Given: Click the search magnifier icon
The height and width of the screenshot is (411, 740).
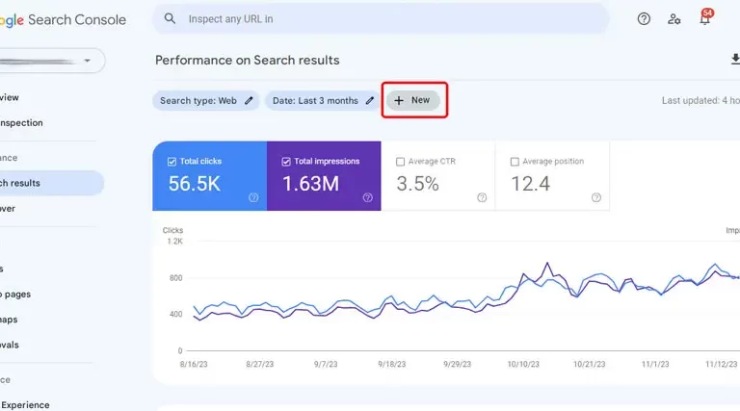Looking at the screenshot, I should point(171,18).
